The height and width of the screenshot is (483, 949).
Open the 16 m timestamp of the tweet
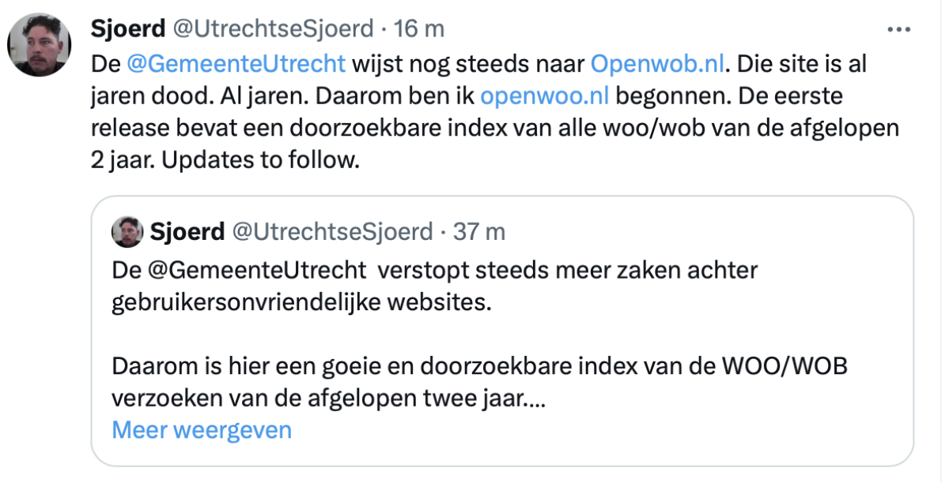pyautogui.click(x=418, y=29)
